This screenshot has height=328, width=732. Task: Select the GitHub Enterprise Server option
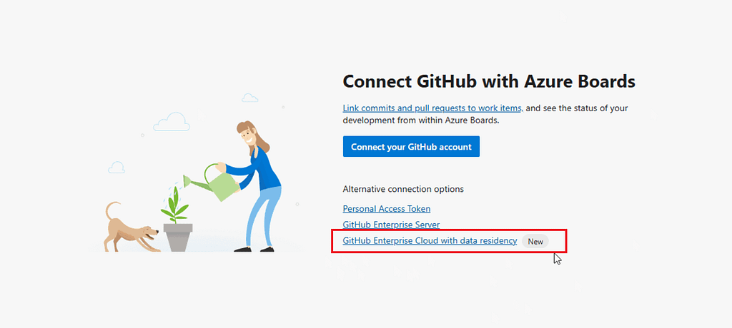click(x=391, y=225)
